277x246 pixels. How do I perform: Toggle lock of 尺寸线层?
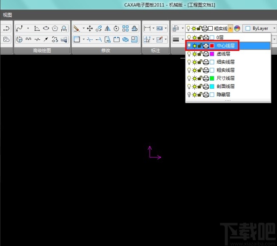tap(200, 78)
